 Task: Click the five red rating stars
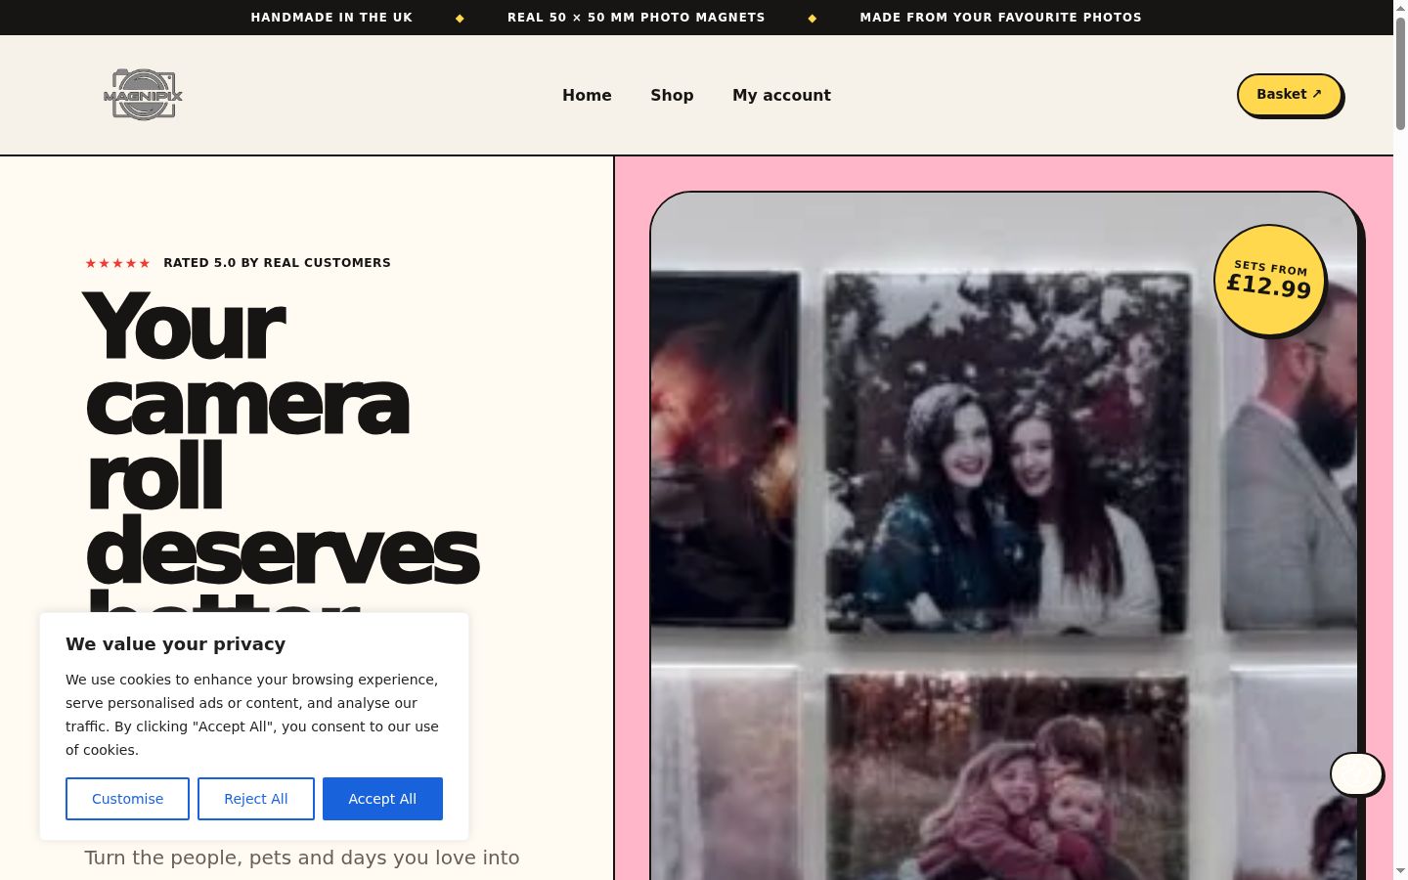pos(117,263)
